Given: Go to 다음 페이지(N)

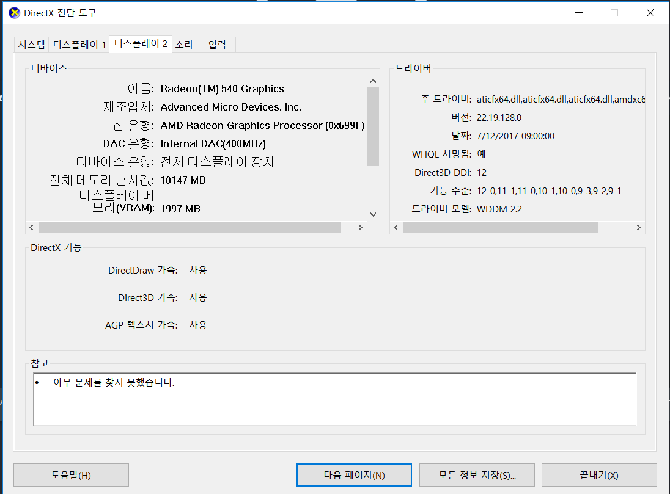Looking at the screenshot, I should [x=354, y=475].
